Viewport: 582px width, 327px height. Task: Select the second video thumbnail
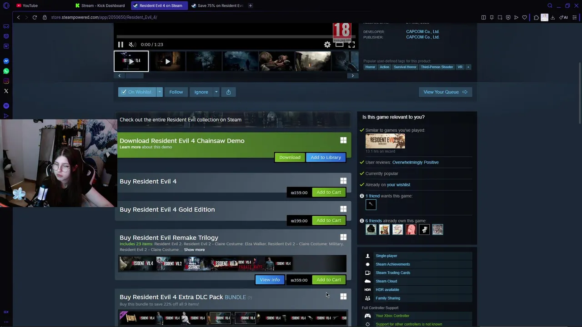(167, 61)
